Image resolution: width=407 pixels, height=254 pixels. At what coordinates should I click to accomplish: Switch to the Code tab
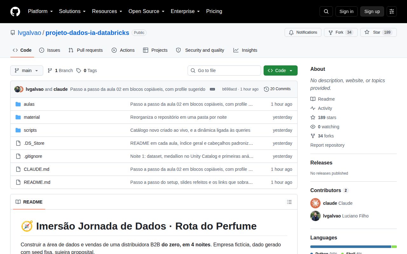tap(22, 50)
